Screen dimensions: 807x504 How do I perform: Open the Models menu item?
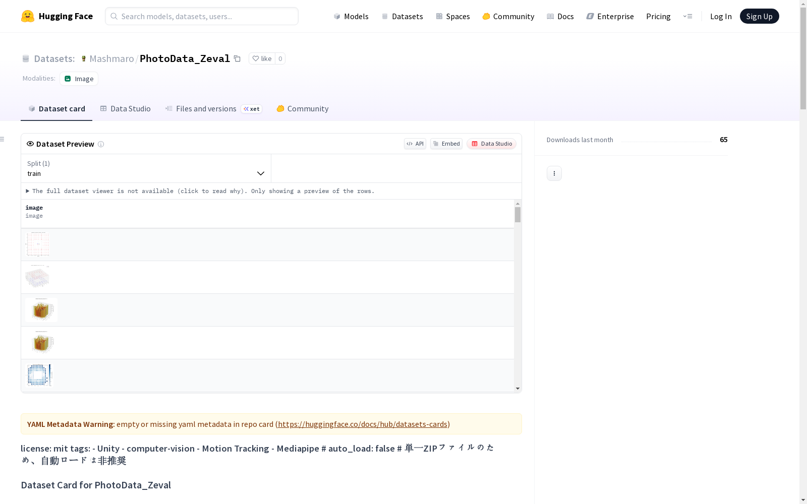(351, 16)
